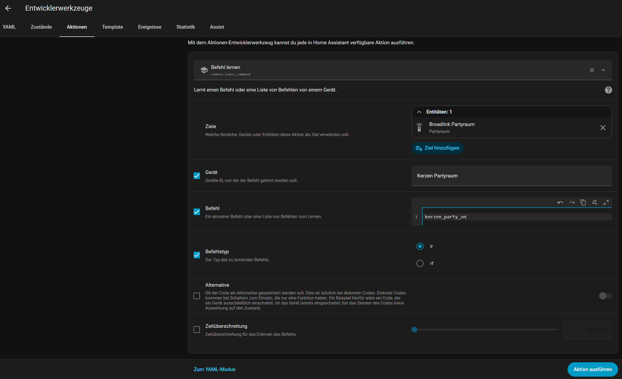Click the Zeitüberschreitung slider handle
Image resolution: width=622 pixels, height=379 pixels.
(x=414, y=330)
